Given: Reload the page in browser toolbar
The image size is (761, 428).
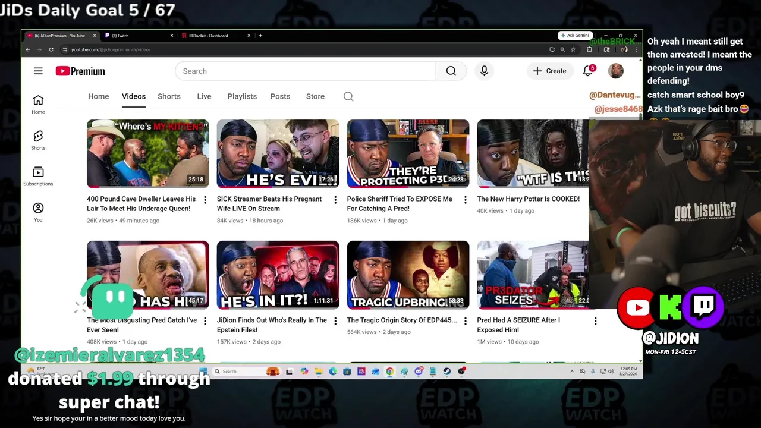Looking at the screenshot, I should (51, 49).
